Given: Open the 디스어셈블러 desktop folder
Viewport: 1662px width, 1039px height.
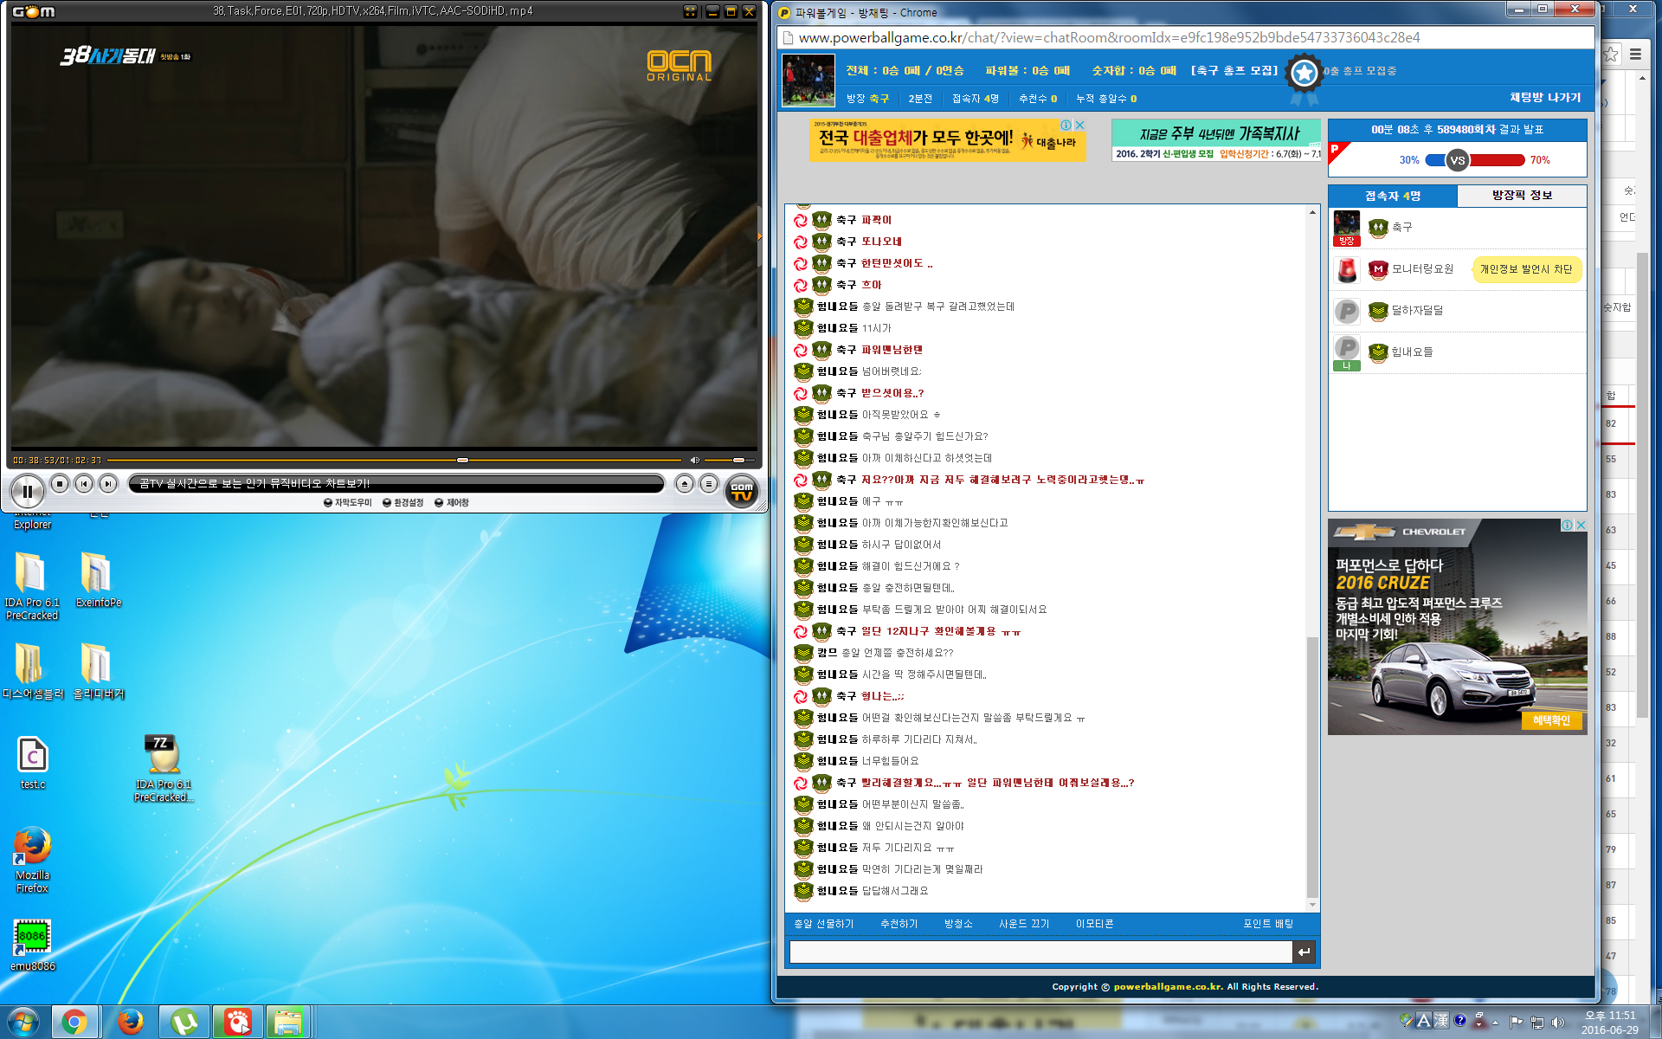Looking at the screenshot, I should click(x=32, y=672).
